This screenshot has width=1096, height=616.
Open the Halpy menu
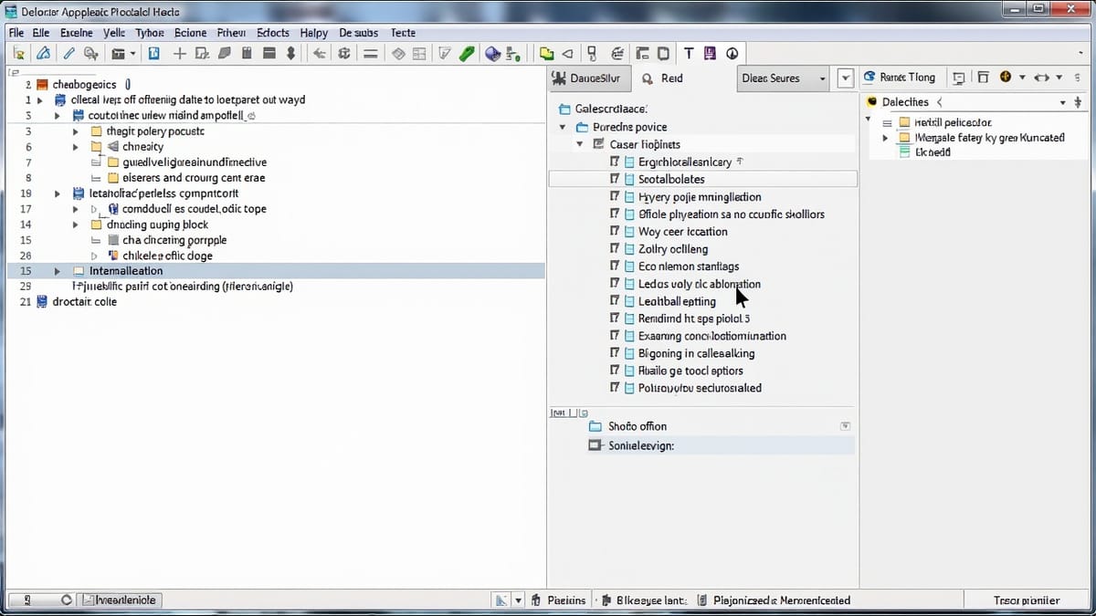coord(313,32)
